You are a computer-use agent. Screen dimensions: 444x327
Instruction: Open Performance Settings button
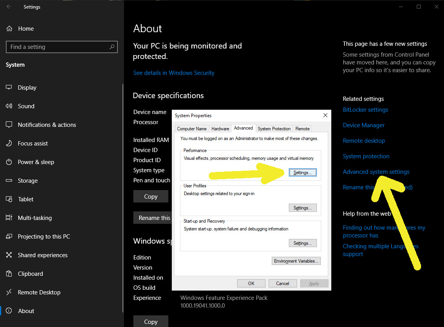pyautogui.click(x=303, y=172)
